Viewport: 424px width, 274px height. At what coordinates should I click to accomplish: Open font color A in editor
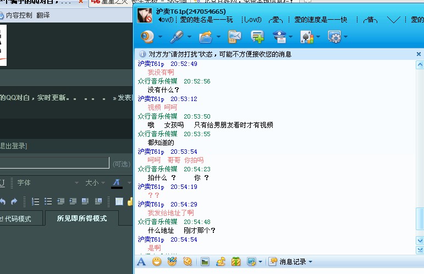117,183
